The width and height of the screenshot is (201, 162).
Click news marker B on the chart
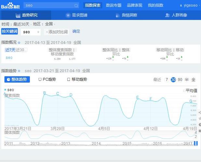click(x=45, y=93)
